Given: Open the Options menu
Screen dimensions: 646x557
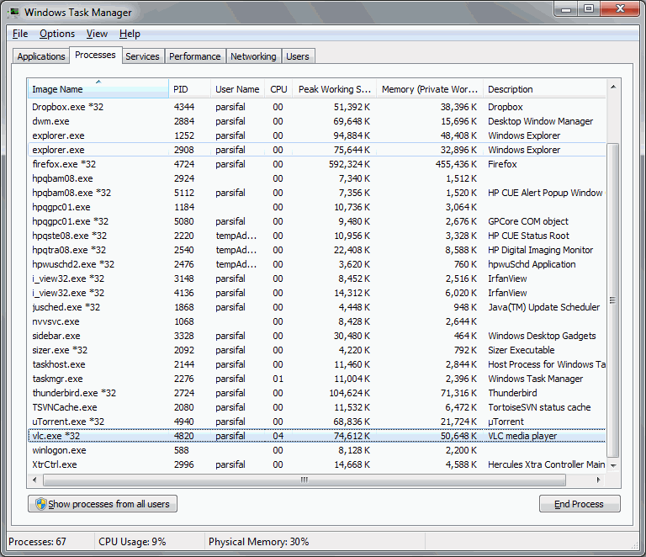Looking at the screenshot, I should 57,34.
